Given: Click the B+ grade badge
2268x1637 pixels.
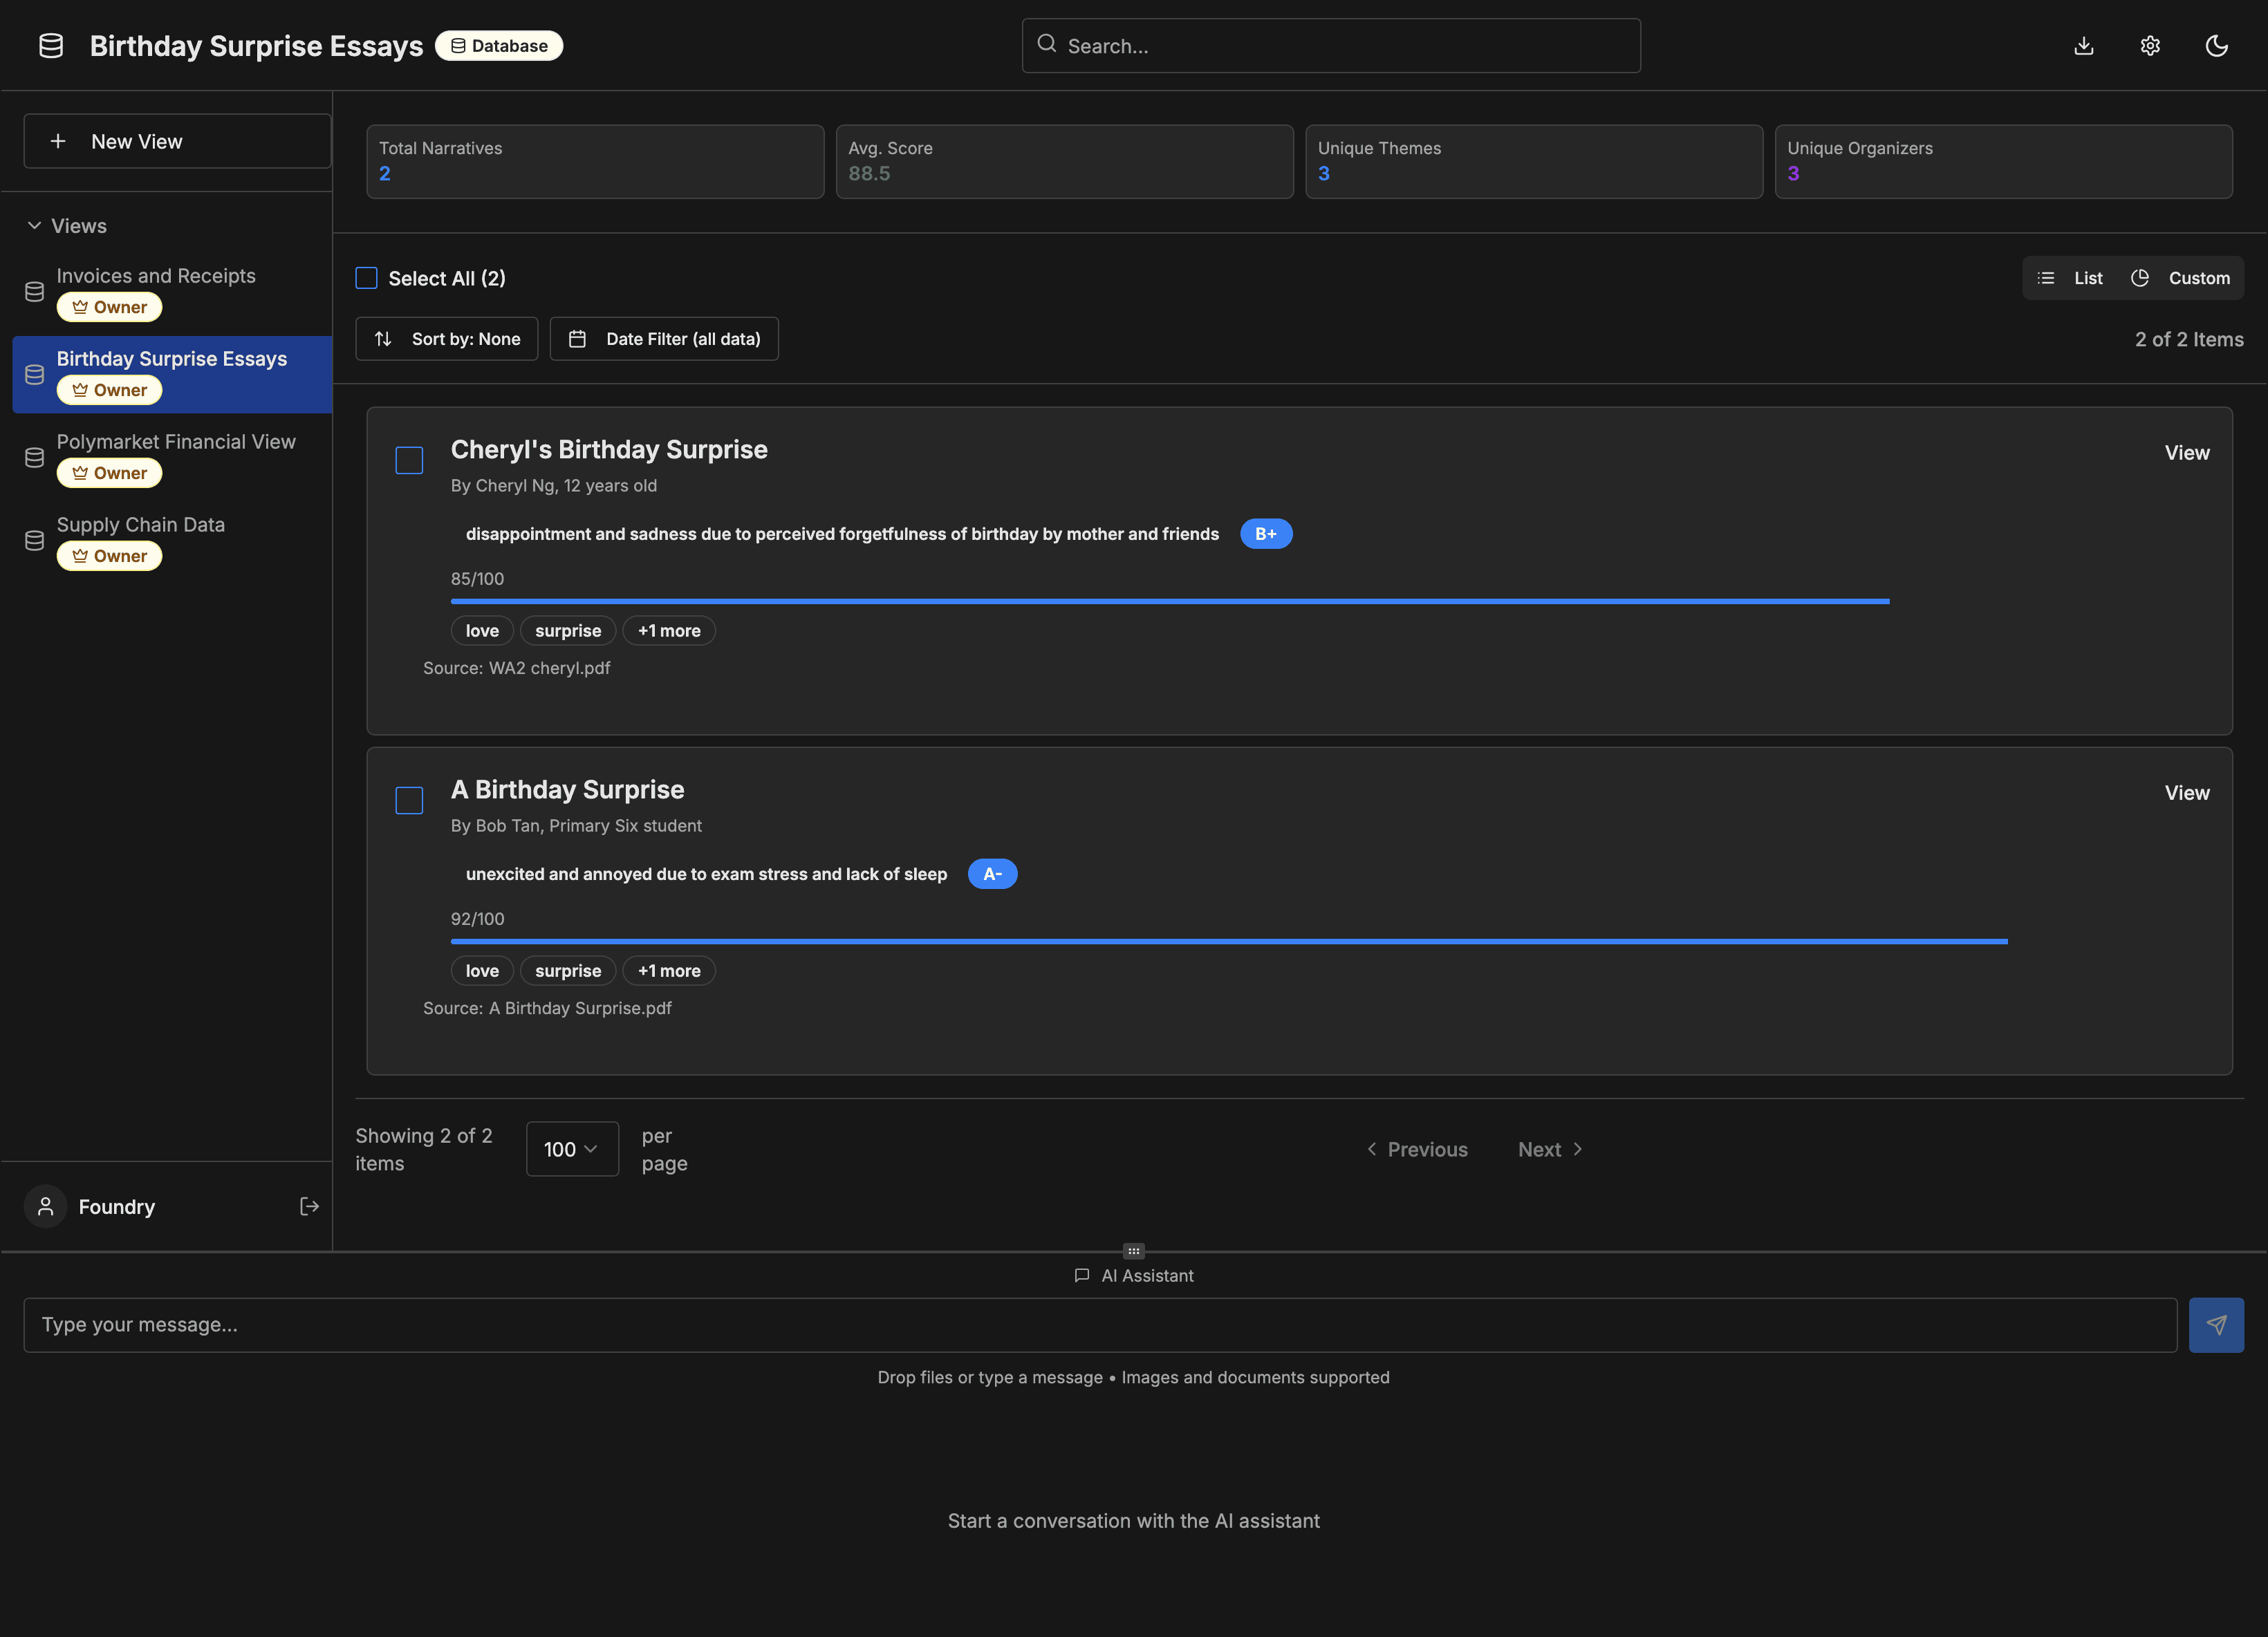Looking at the screenshot, I should pyautogui.click(x=1266, y=534).
